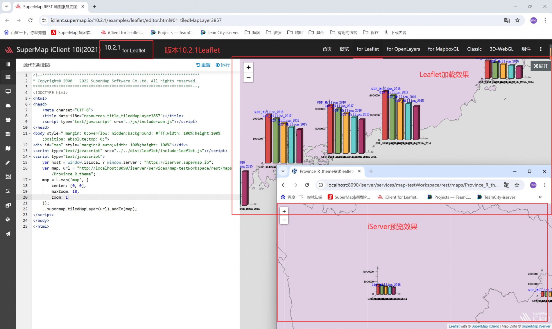Image resolution: width=552 pixels, height=329 pixels.
Task: Open the 概览 navigation item
Action: (x=344, y=49)
